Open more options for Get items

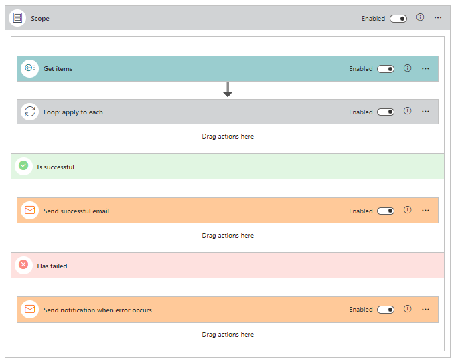coord(425,68)
